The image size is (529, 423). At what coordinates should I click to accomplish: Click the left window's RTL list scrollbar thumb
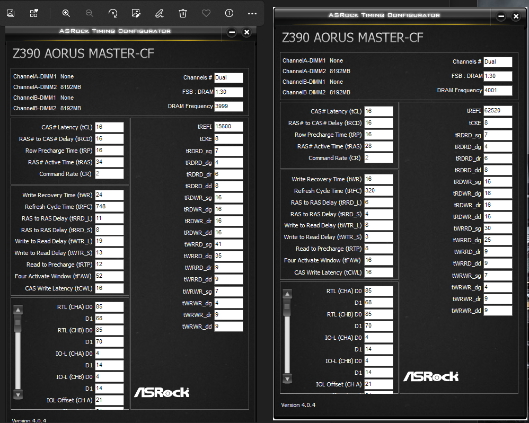point(18,323)
